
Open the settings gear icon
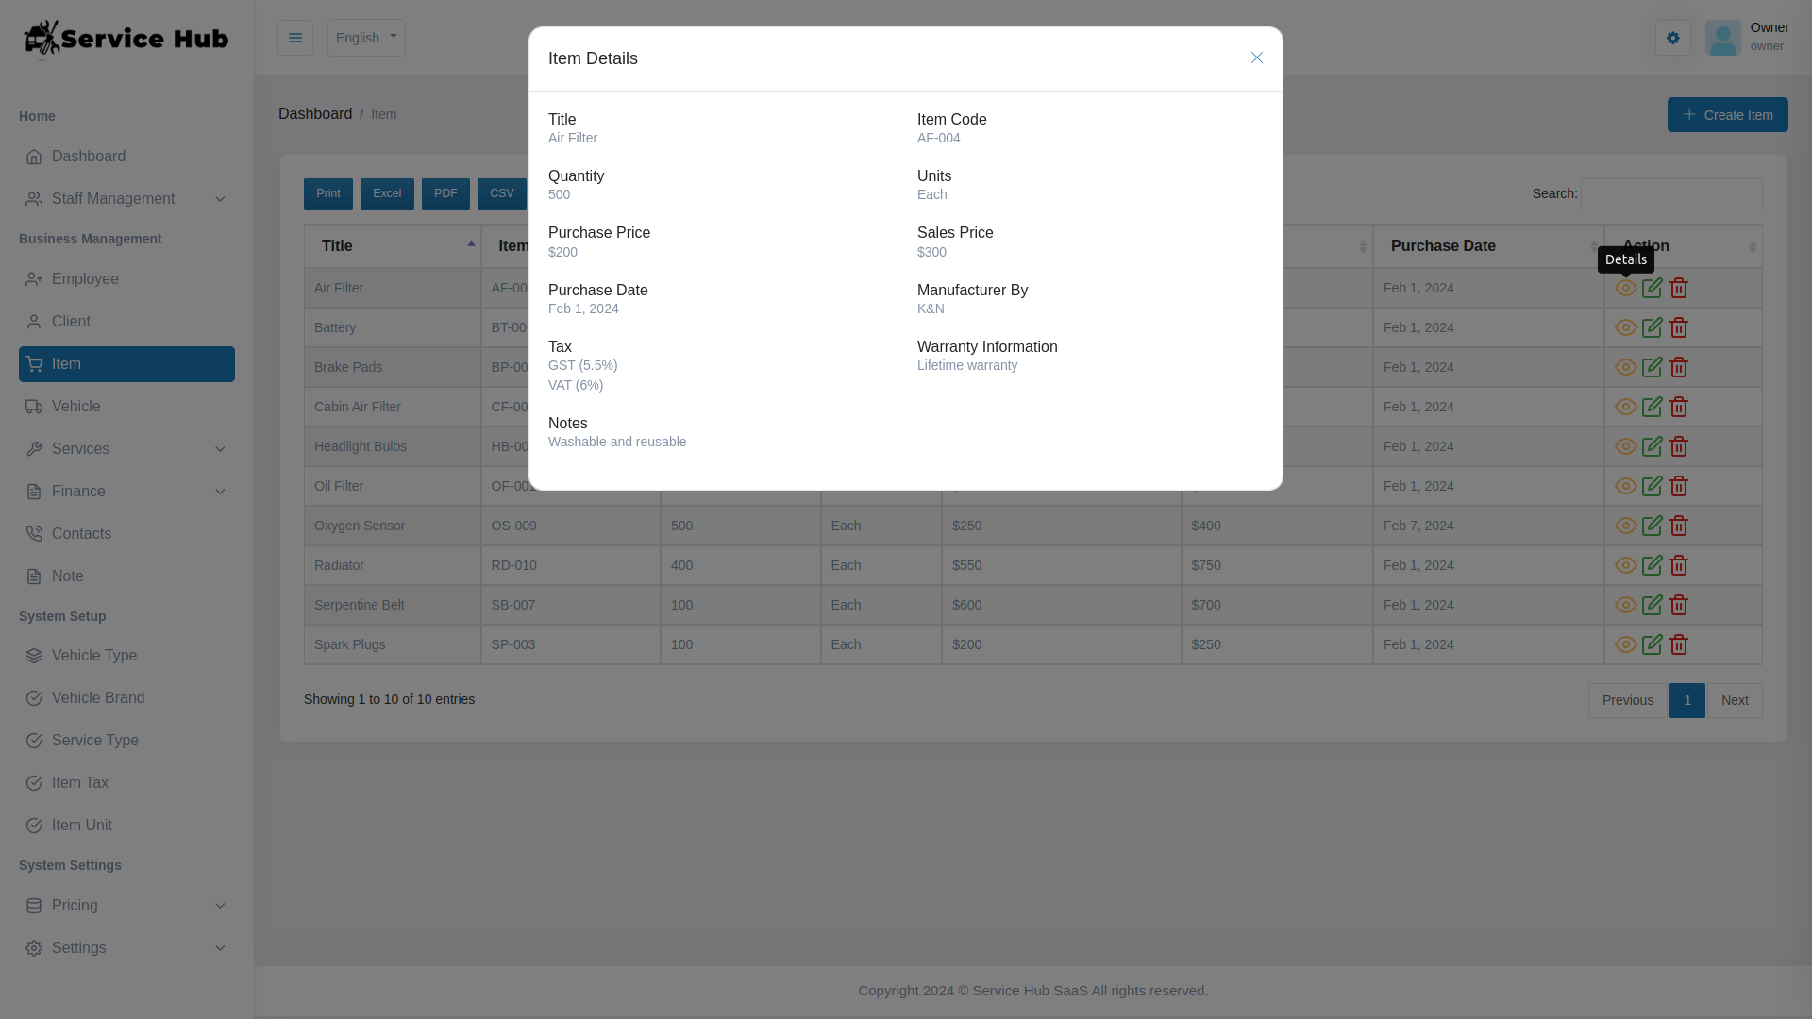pyautogui.click(x=1672, y=38)
